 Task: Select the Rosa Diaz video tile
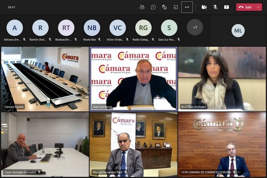(x=222, y=79)
